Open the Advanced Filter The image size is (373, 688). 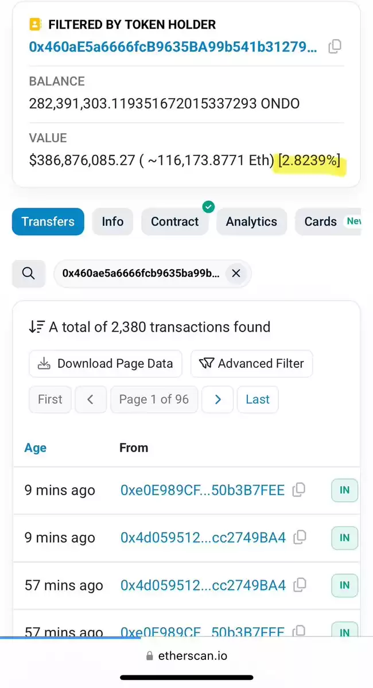coord(251,363)
